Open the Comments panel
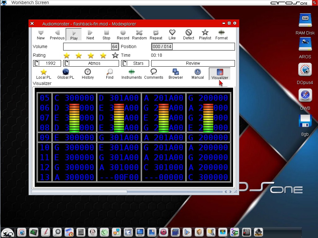The image size is (318, 238). [x=153, y=74]
